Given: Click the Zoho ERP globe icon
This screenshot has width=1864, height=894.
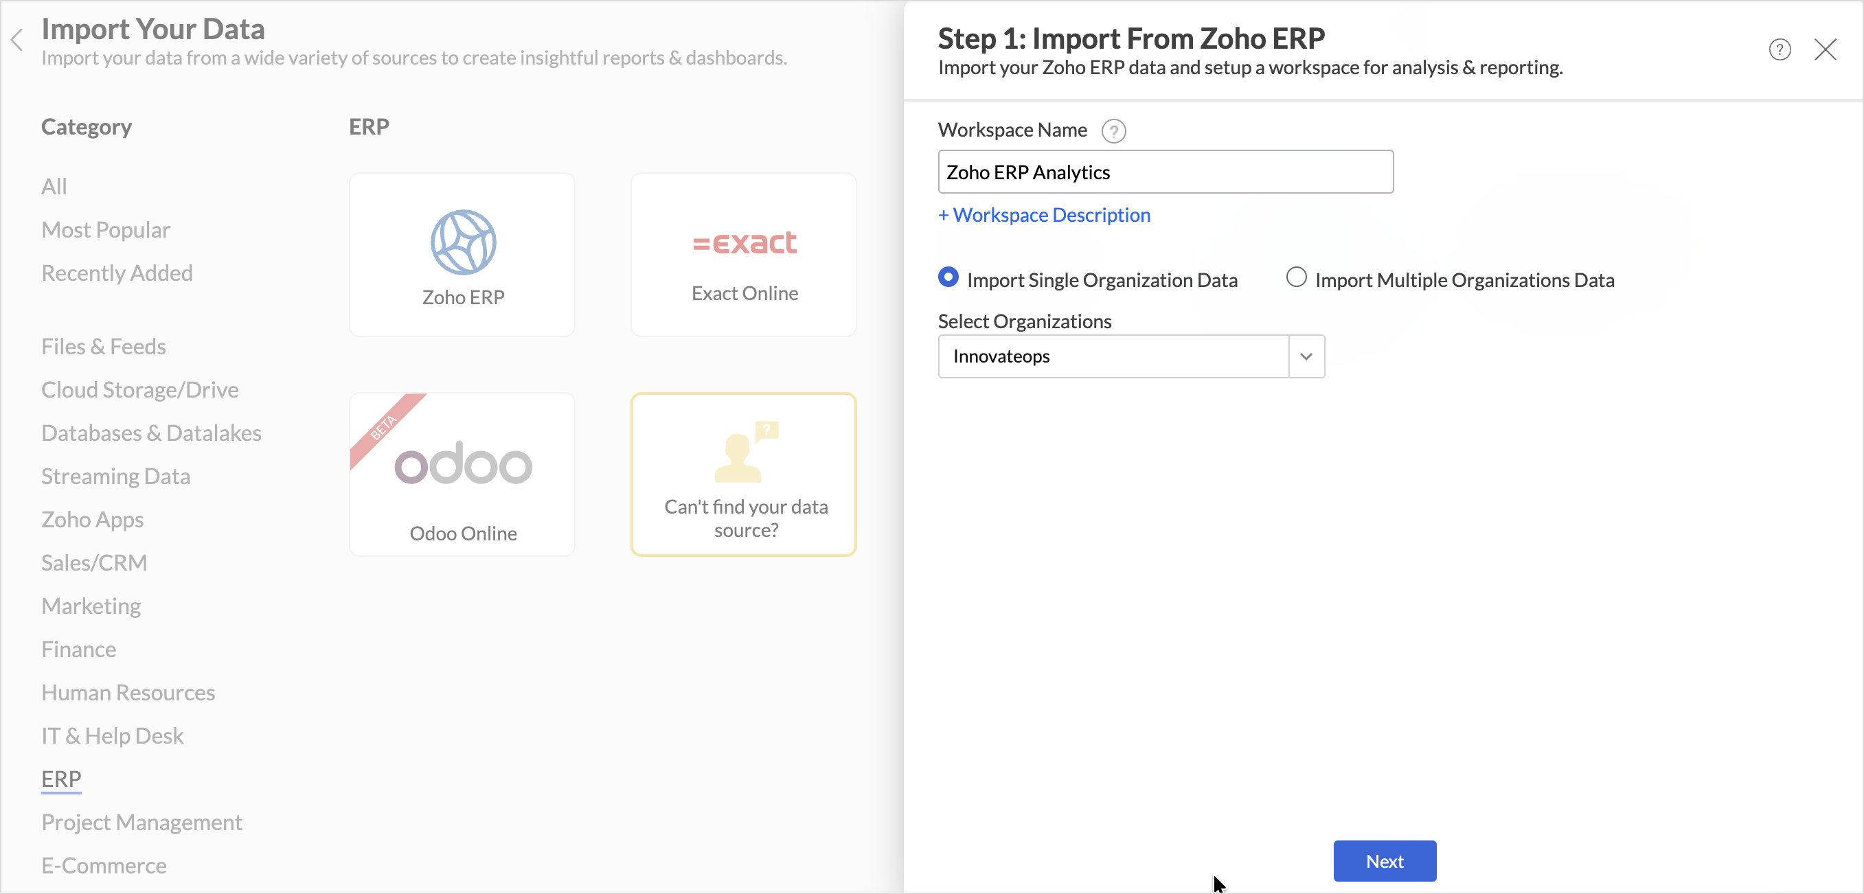Looking at the screenshot, I should click(x=463, y=242).
